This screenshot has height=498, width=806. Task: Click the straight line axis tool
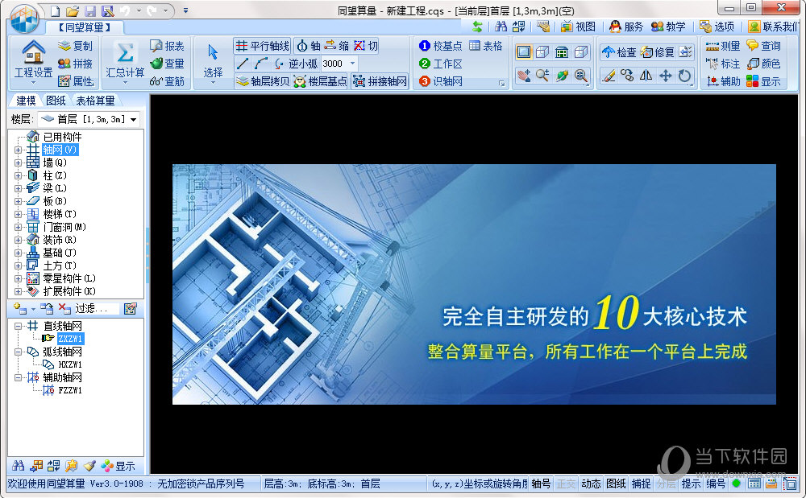[x=242, y=64]
